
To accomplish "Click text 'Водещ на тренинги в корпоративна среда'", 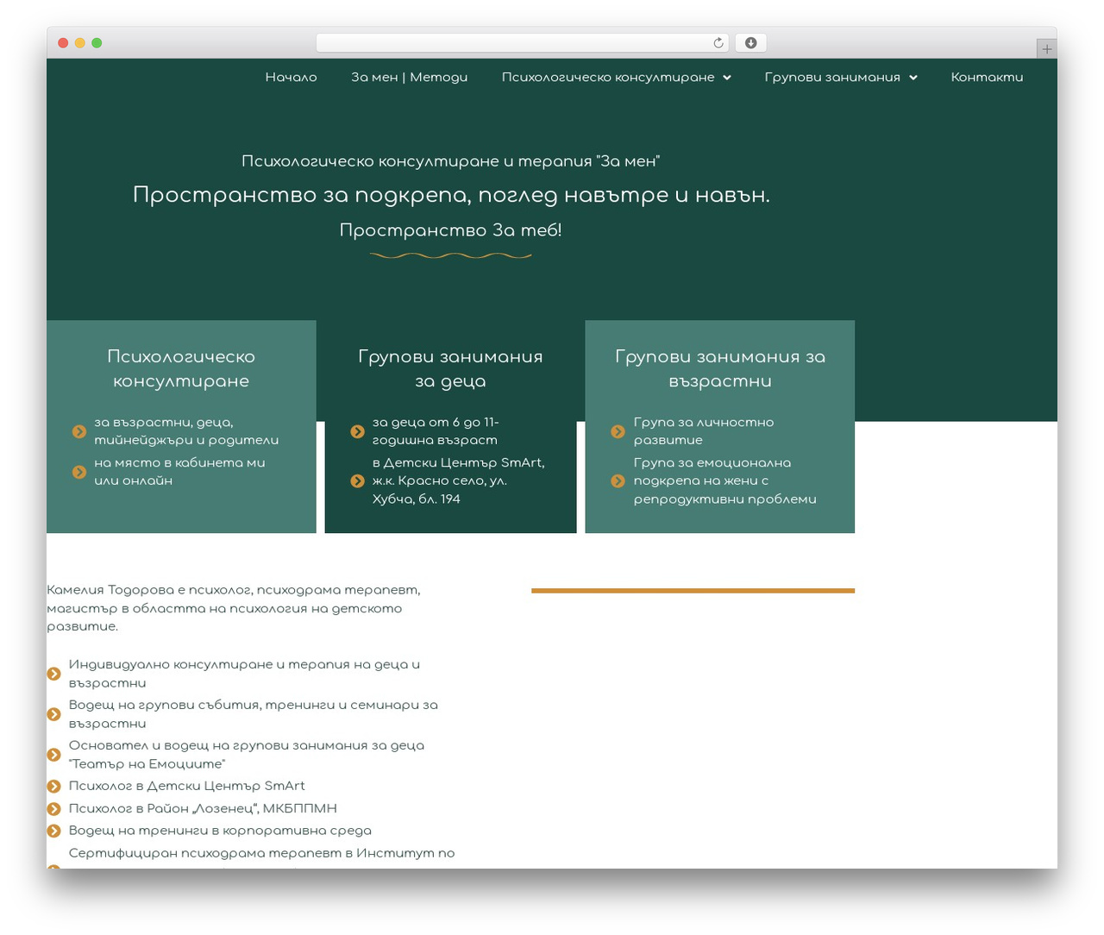I will point(220,831).
